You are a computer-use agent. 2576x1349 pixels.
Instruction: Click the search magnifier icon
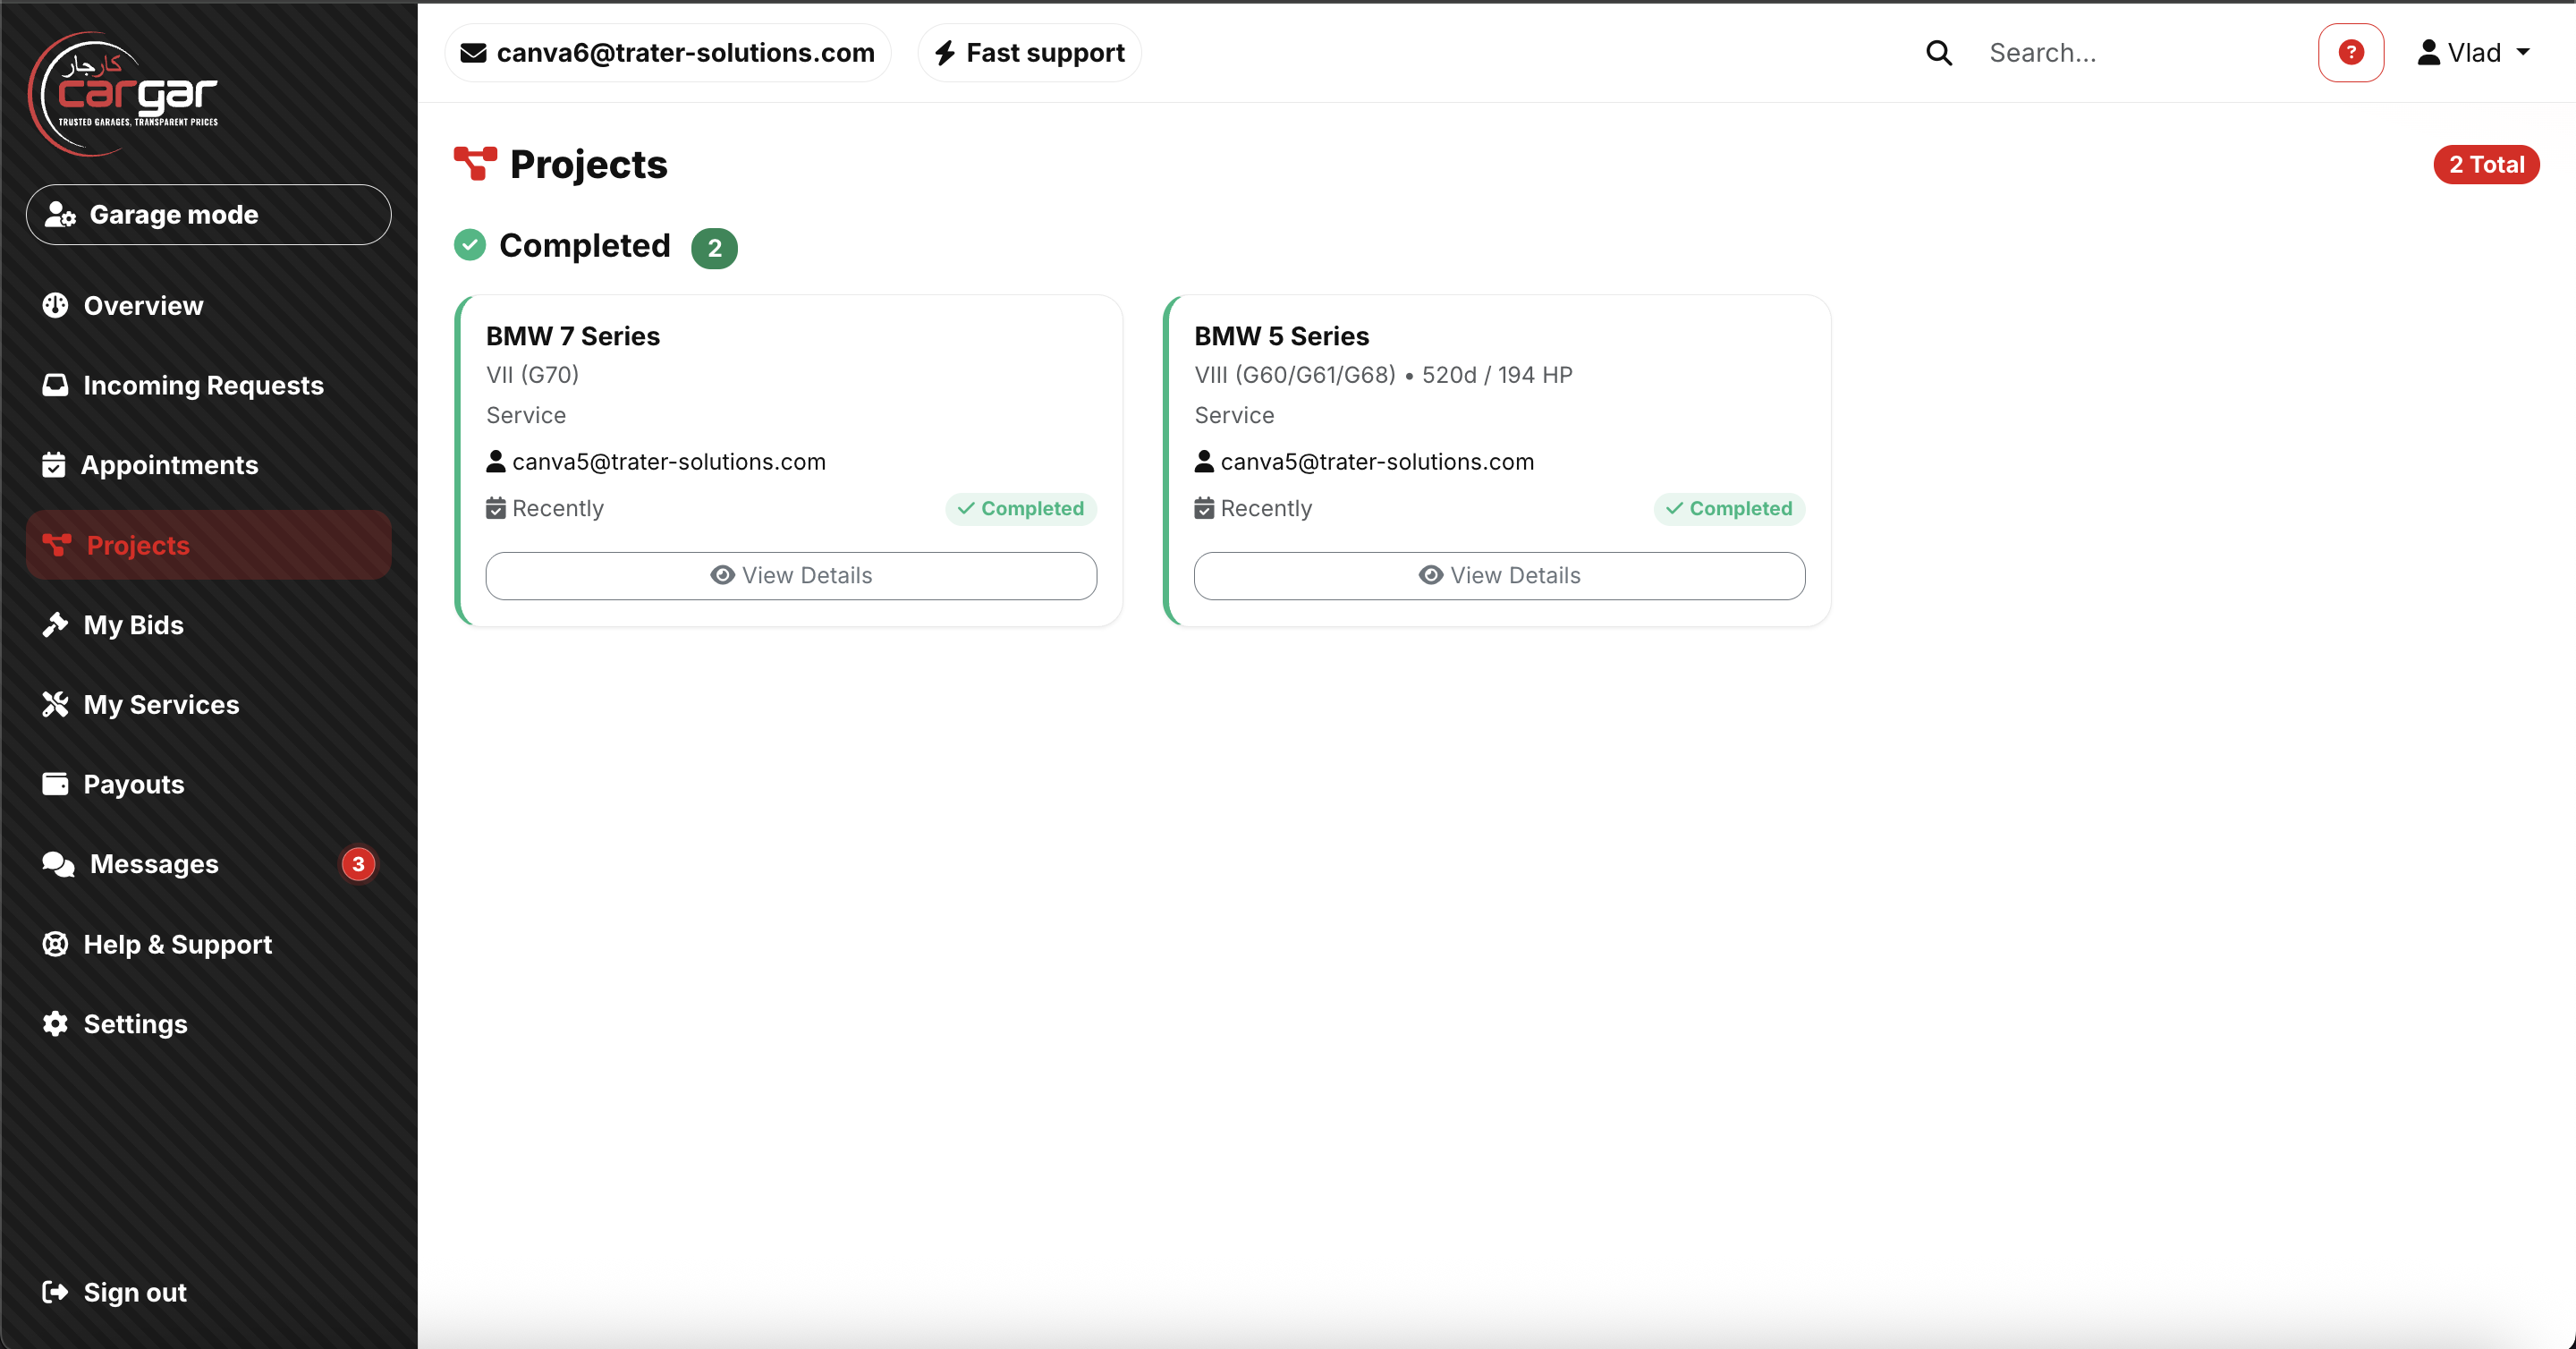(x=1938, y=52)
